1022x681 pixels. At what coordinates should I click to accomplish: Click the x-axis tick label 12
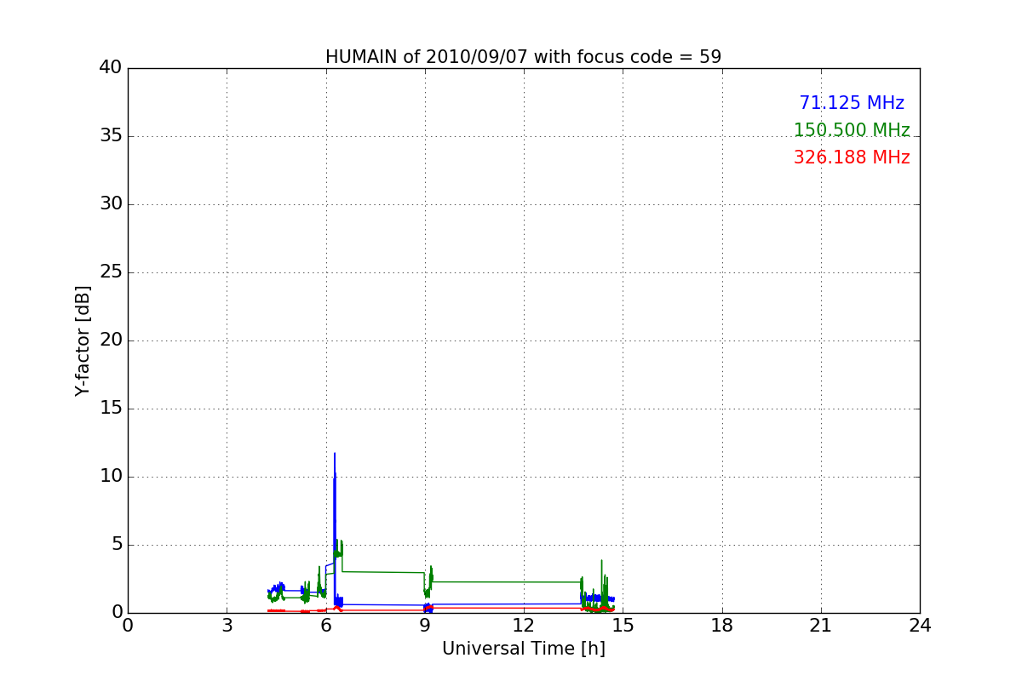(x=524, y=626)
